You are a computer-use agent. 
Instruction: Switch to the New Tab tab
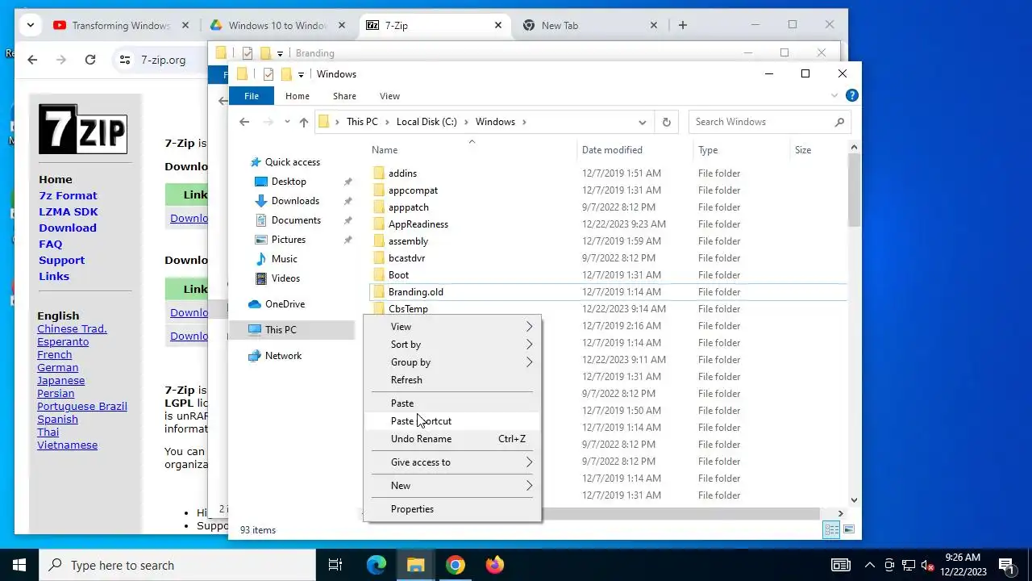point(590,25)
